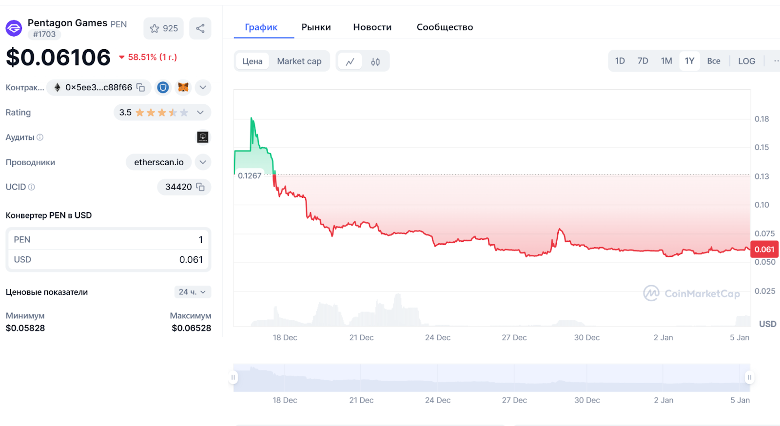The image size is (780, 426).
Task: Grab the left range slider handle
Action: (234, 377)
